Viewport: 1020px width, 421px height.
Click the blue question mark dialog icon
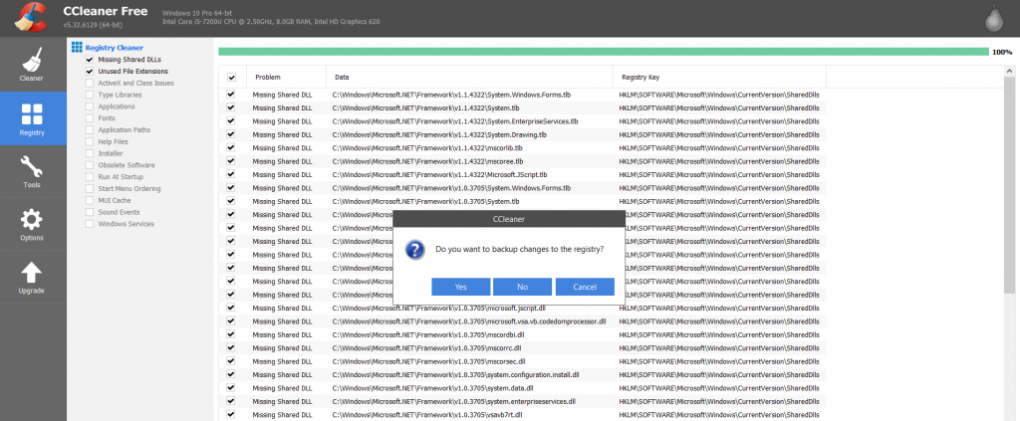coord(415,250)
